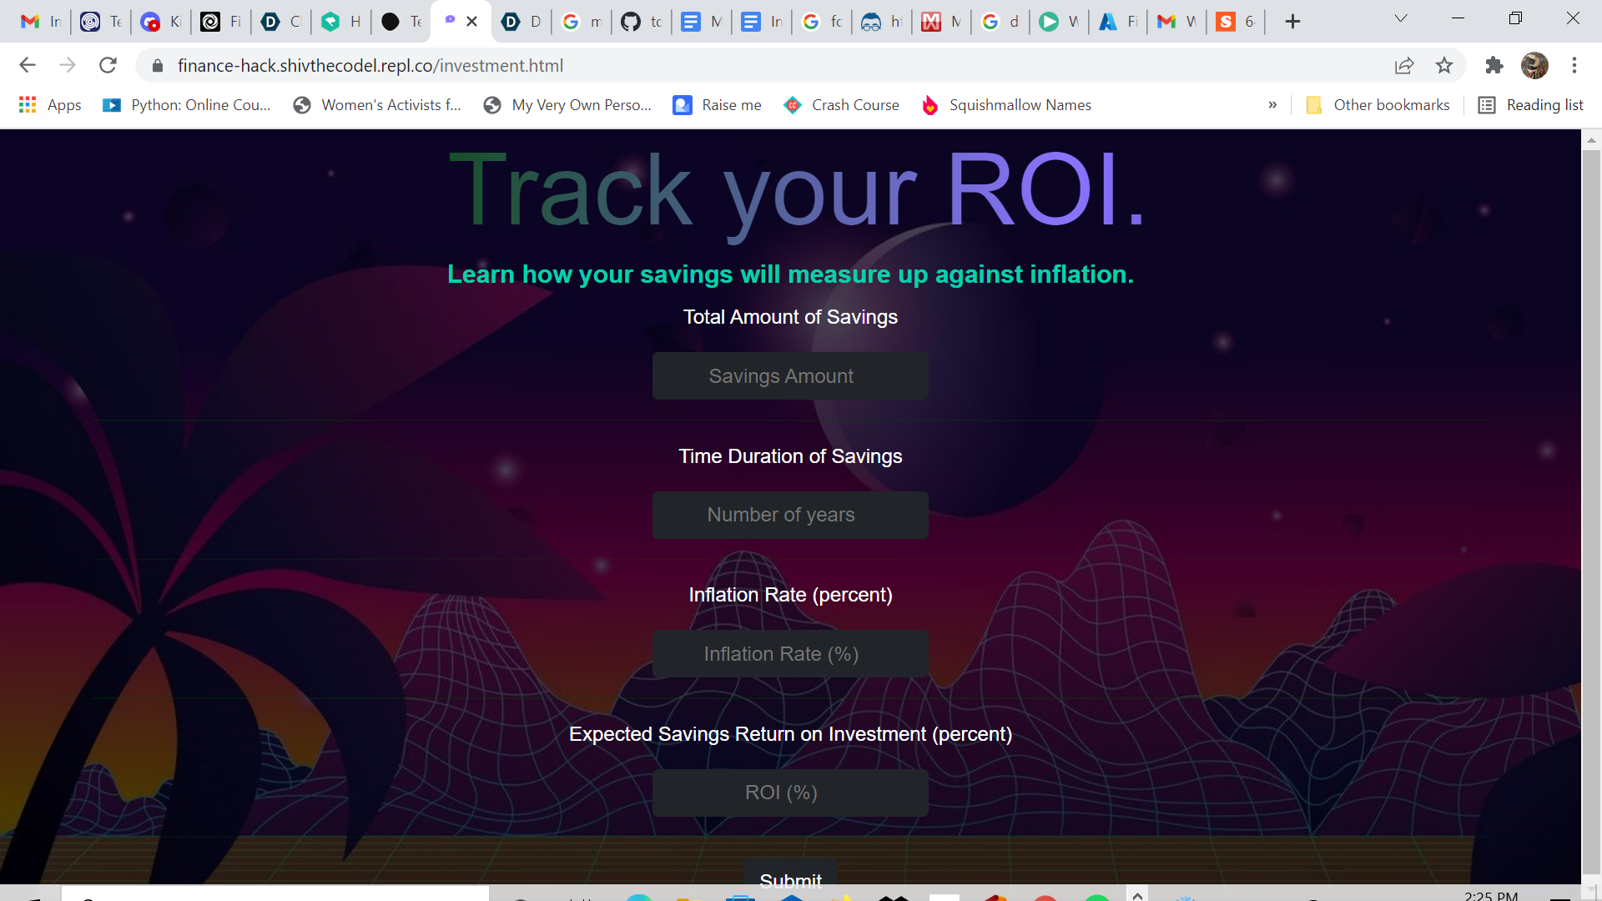Viewport: 1602px width, 901px height.
Task: Open the share page icon
Action: 1404,65
